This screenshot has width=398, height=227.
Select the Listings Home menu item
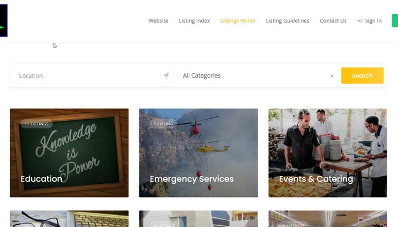point(238,21)
